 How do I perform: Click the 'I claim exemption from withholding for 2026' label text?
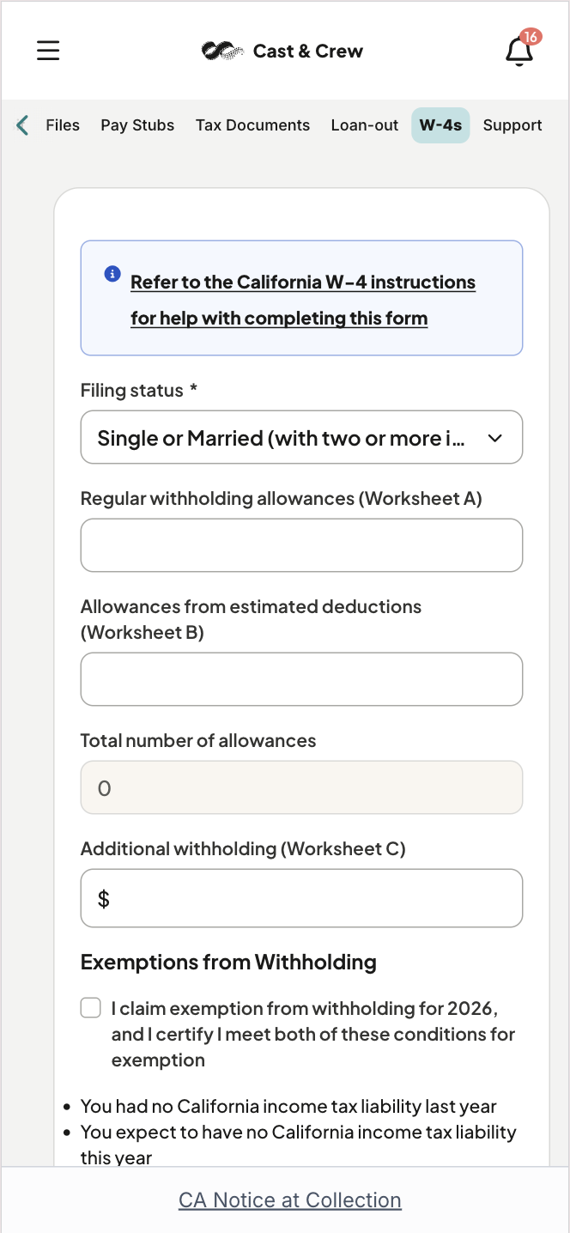pos(313,1034)
